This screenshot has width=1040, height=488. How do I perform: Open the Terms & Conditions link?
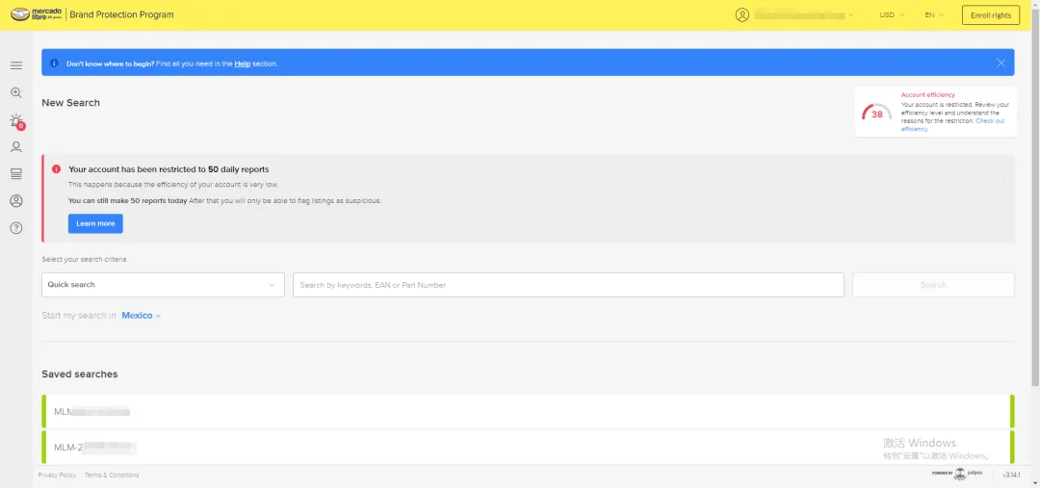(x=112, y=475)
